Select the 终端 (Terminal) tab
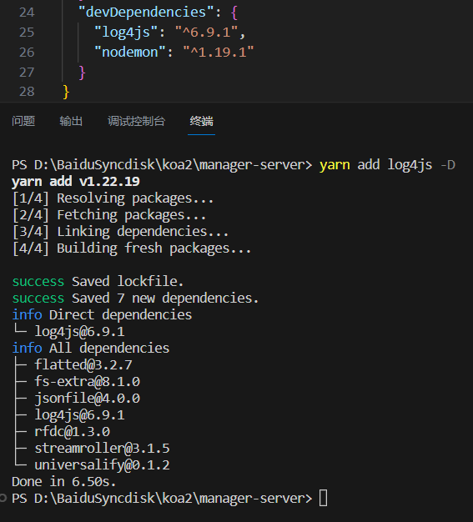473x522 pixels. [202, 121]
